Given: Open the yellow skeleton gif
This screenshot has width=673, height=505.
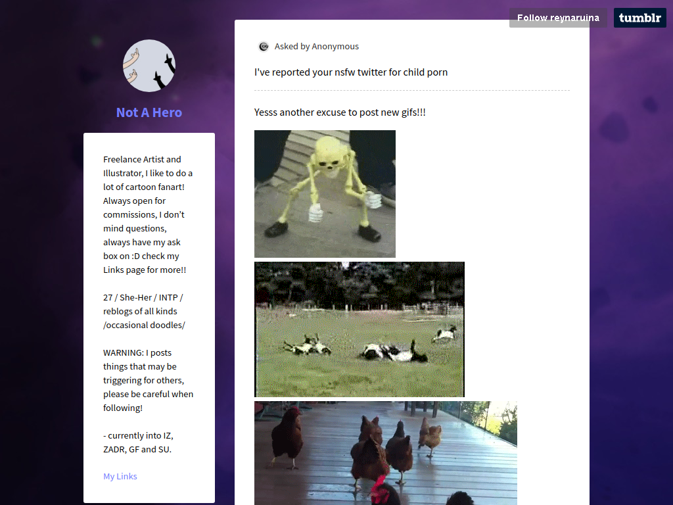Looking at the screenshot, I should pyautogui.click(x=325, y=194).
